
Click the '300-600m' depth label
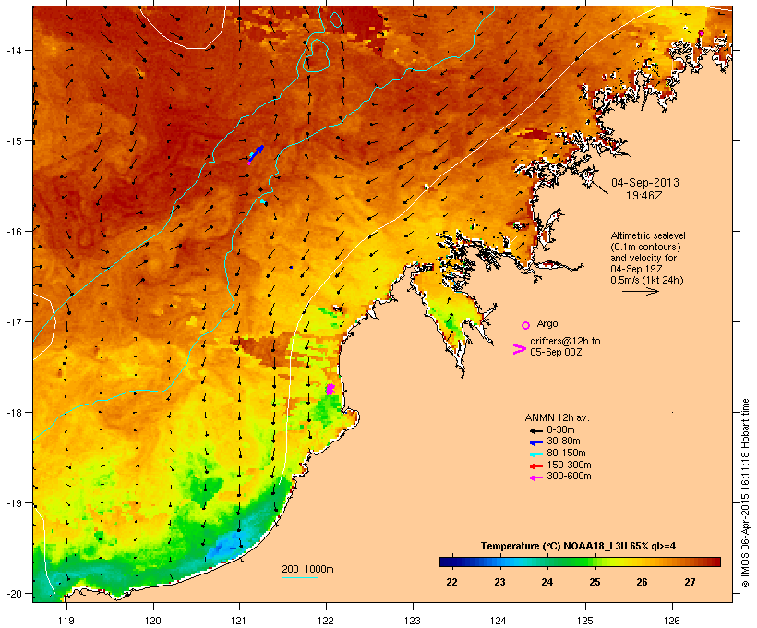click(x=569, y=477)
